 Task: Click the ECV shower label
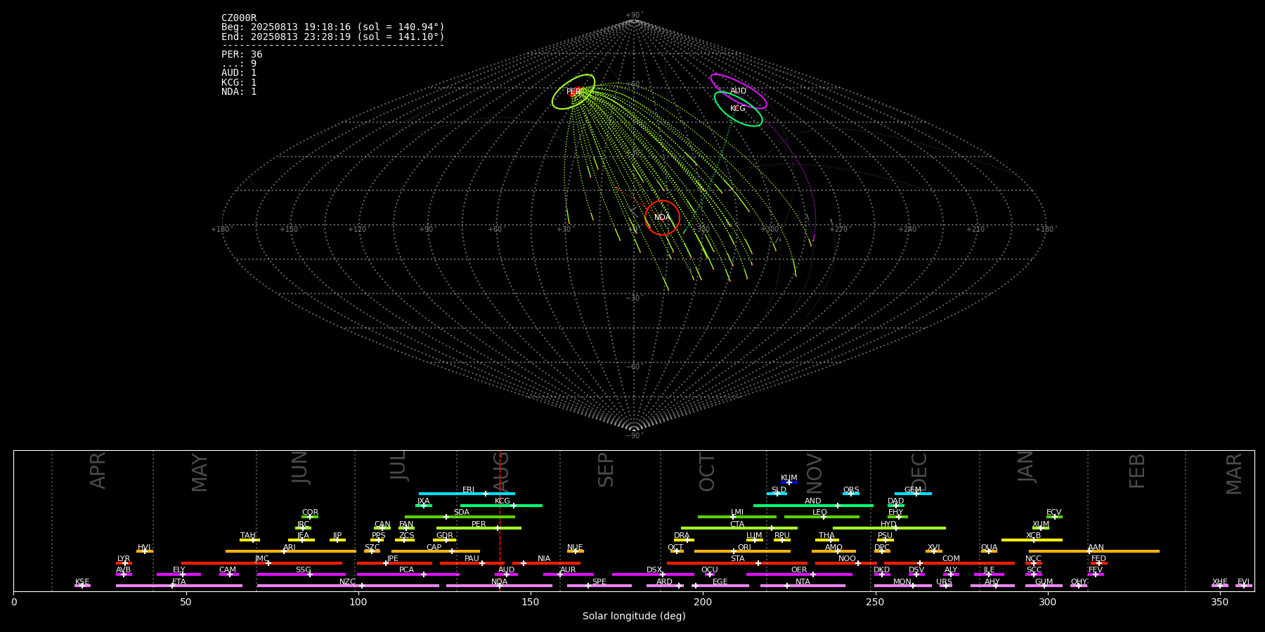(1054, 513)
